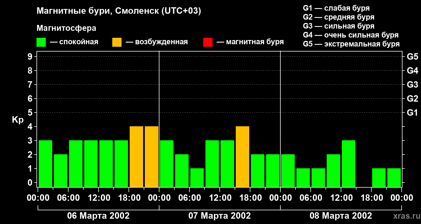
Task: Click the '12:00' time label under 08 Марта
Action: point(341,198)
